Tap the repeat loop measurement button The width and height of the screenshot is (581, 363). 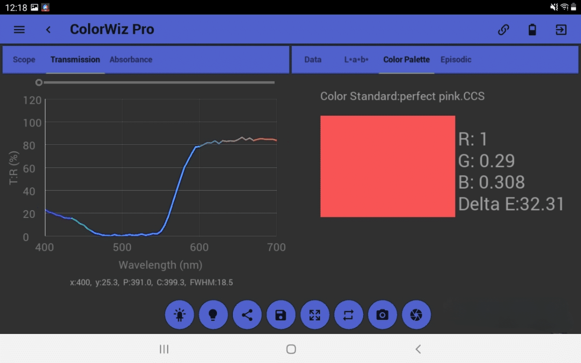coord(349,315)
